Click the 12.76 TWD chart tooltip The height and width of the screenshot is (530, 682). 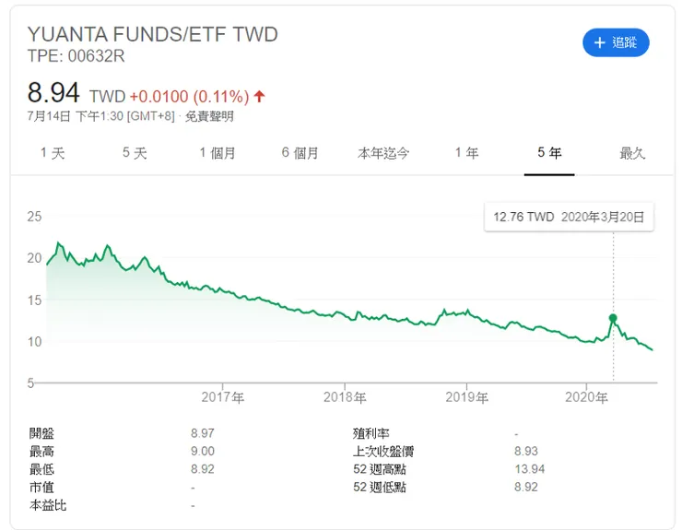(x=569, y=218)
